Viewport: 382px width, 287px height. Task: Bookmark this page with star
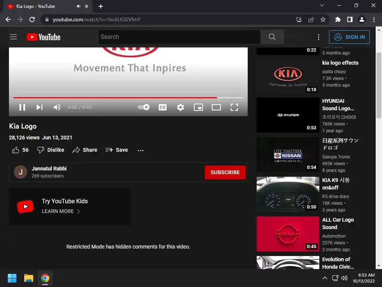click(x=323, y=19)
